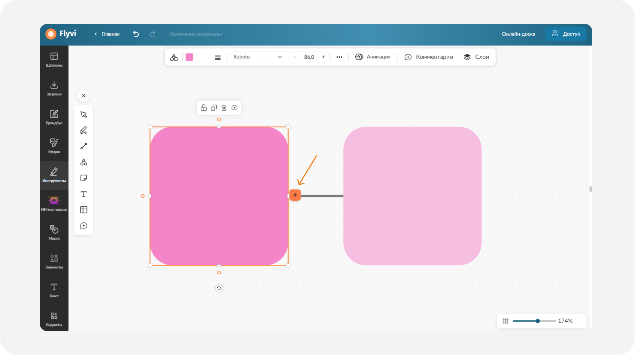Click the Онлайн-доска label
The image size is (635, 355).
coord(518,34)
